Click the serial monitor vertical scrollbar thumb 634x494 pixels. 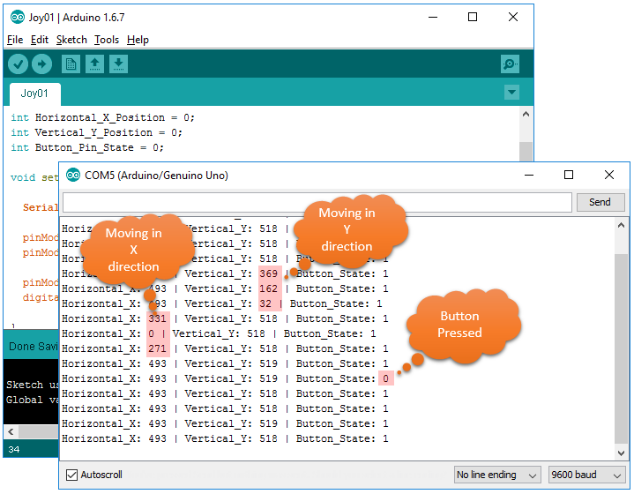click(621, 348)
